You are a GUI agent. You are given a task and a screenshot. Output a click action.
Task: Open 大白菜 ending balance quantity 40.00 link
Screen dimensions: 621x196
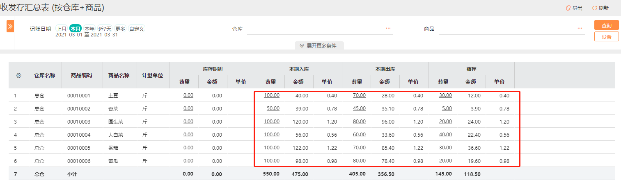point(445,135)
